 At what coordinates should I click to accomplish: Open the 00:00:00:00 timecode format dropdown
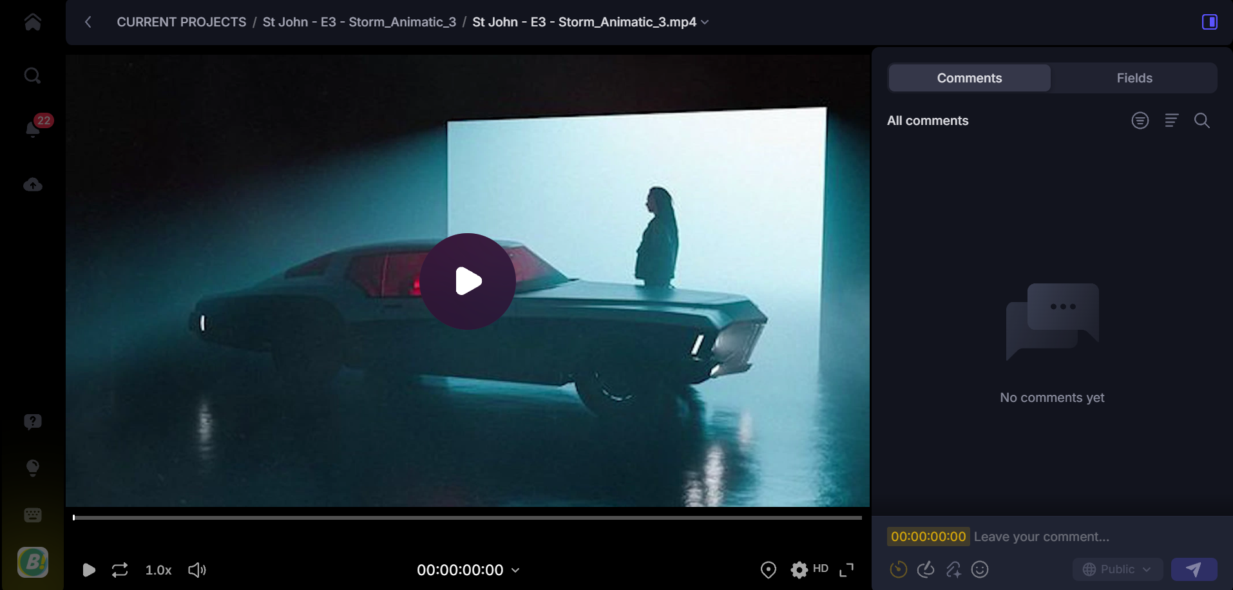point(468,570)
